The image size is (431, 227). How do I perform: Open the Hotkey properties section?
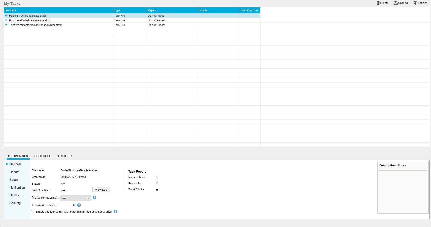14,195
